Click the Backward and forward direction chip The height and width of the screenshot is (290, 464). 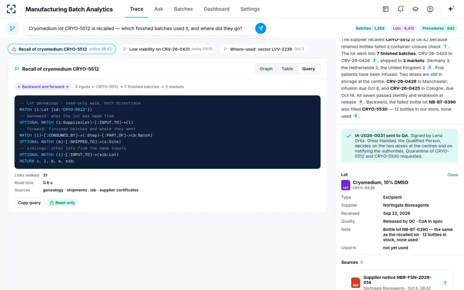pyautogui.click(x=43, y=87)
